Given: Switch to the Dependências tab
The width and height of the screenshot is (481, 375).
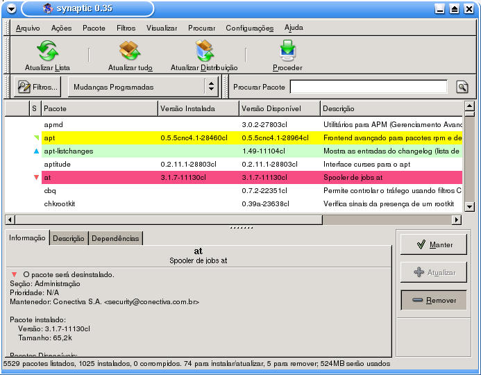Looking at the screenshot, I should (115, 238).
